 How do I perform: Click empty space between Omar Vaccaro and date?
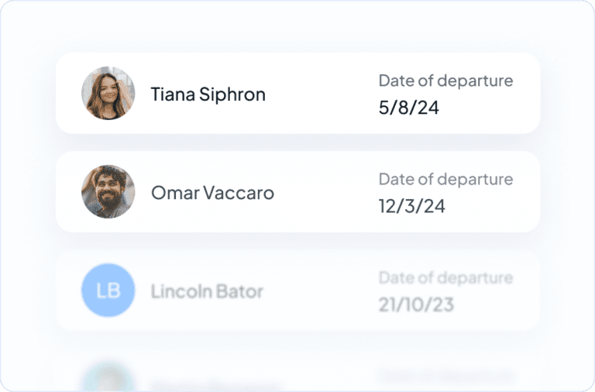tap(326, 191)
